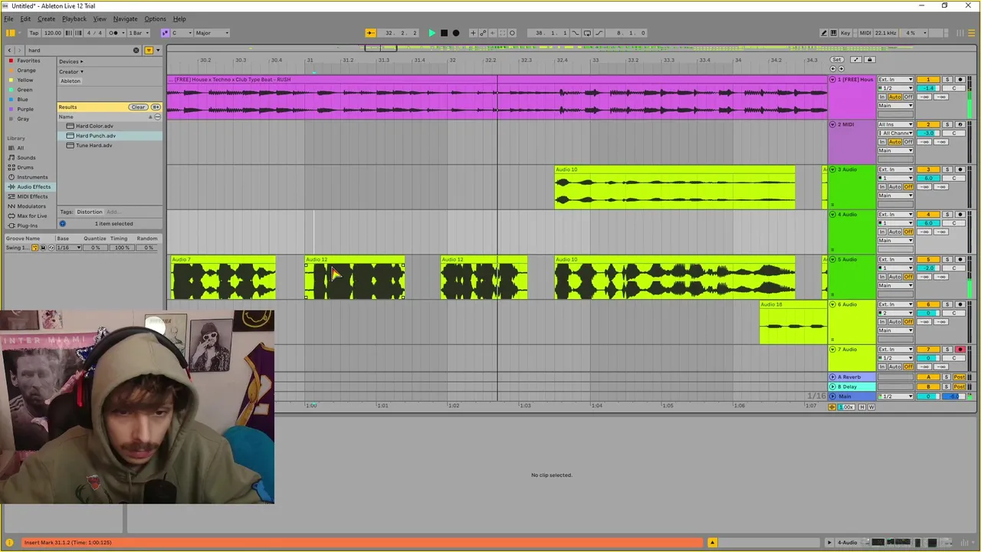981x552 pixels.
Task: Click the Clear filter button
Action: click(x=138, y=107)
